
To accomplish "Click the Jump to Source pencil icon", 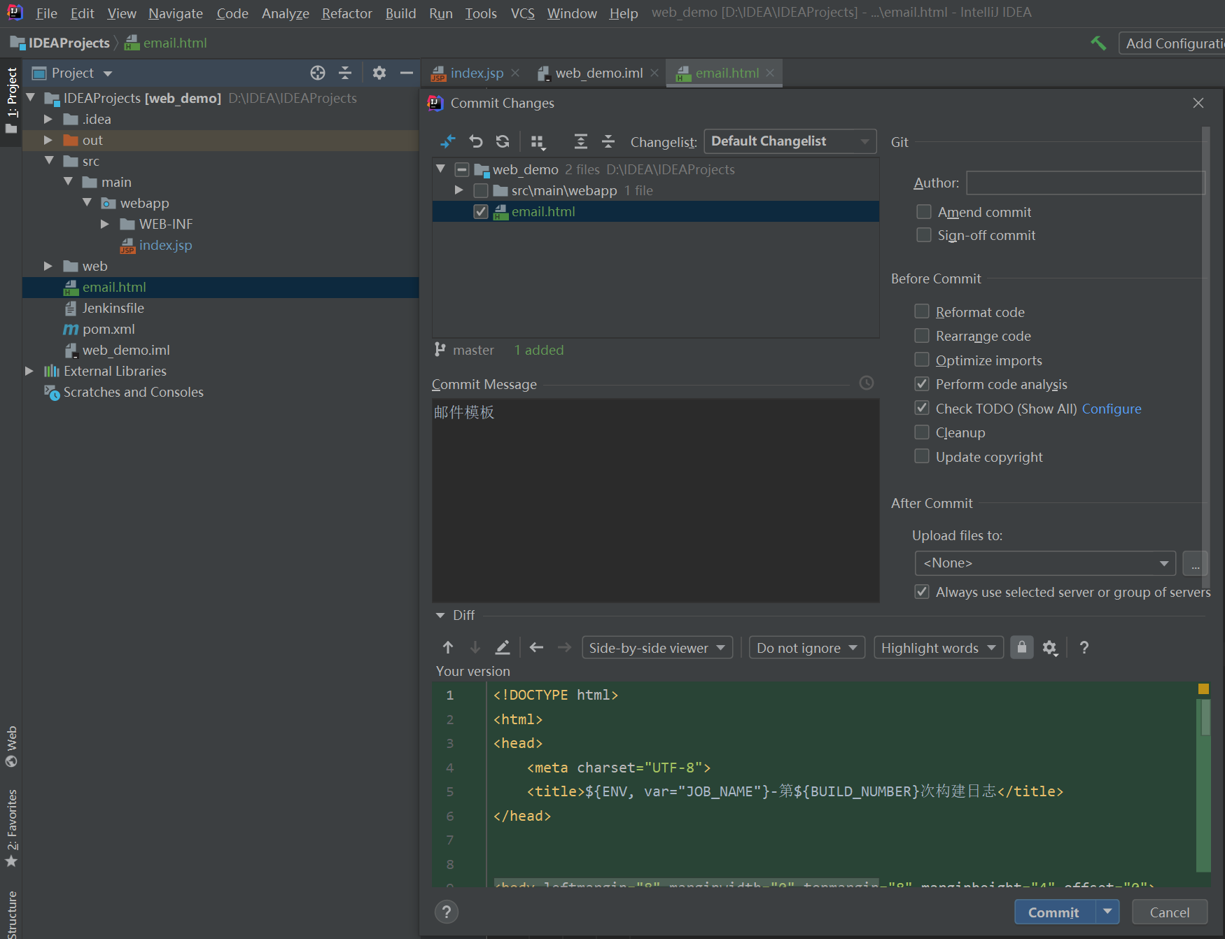I will pyautogui.click(x=503, y=647).
